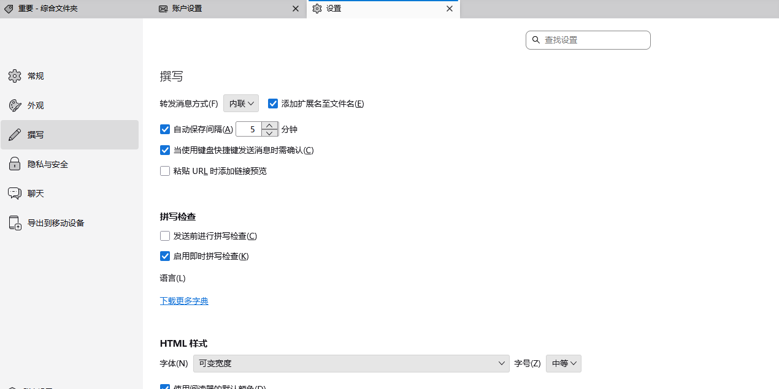Screen dimensions: 779x389
Task: Click the 下载更多字典 link
Action: point(184,301)
